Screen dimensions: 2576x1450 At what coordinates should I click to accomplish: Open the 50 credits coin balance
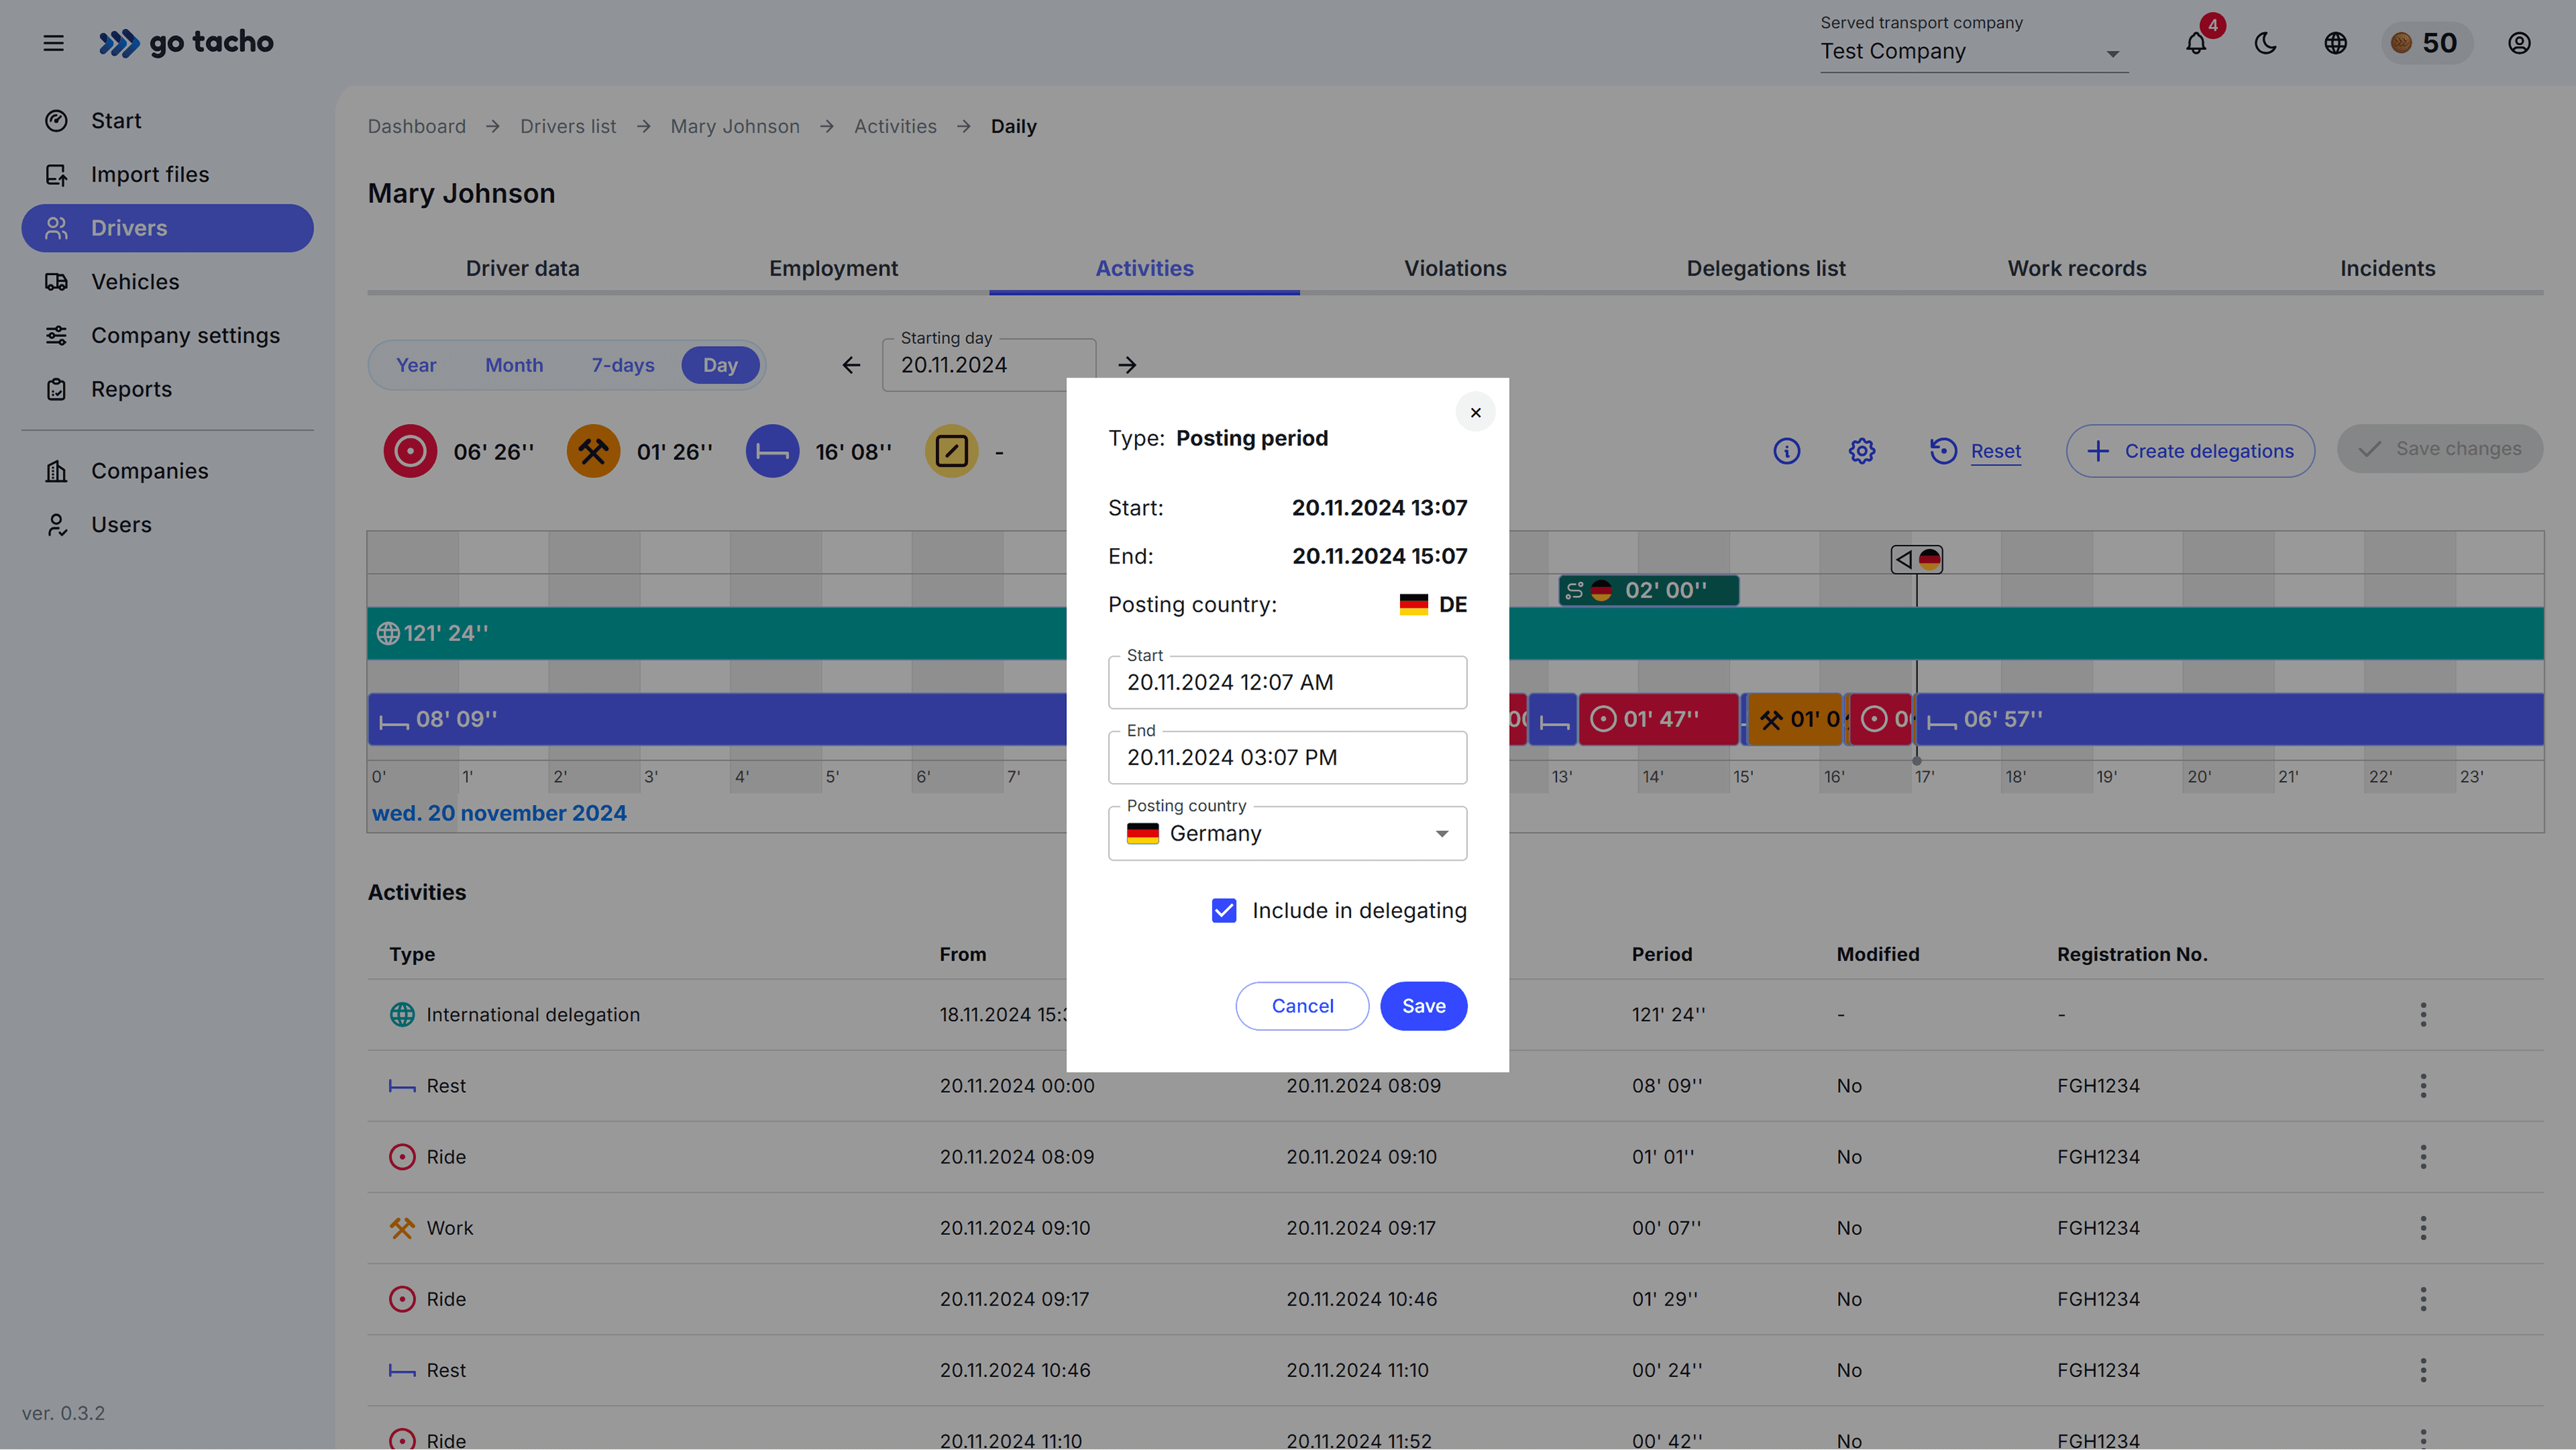2426,43
